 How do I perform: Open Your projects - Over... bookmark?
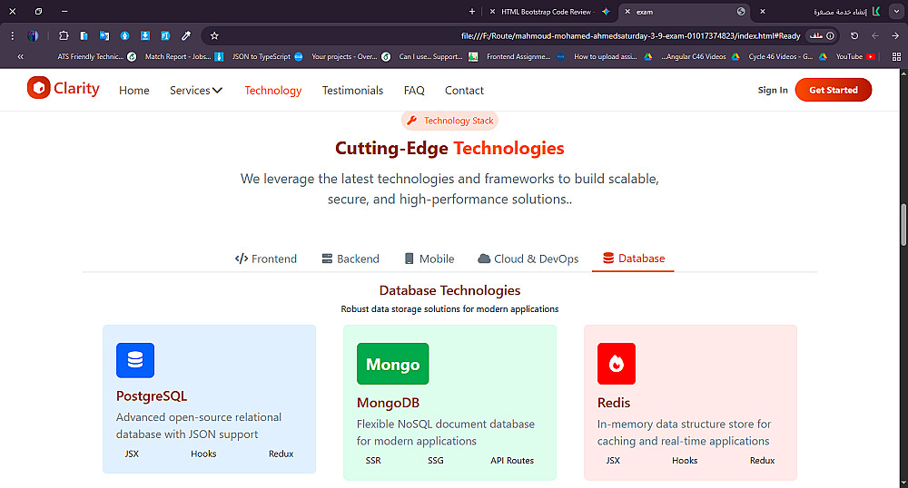[350, 56]
